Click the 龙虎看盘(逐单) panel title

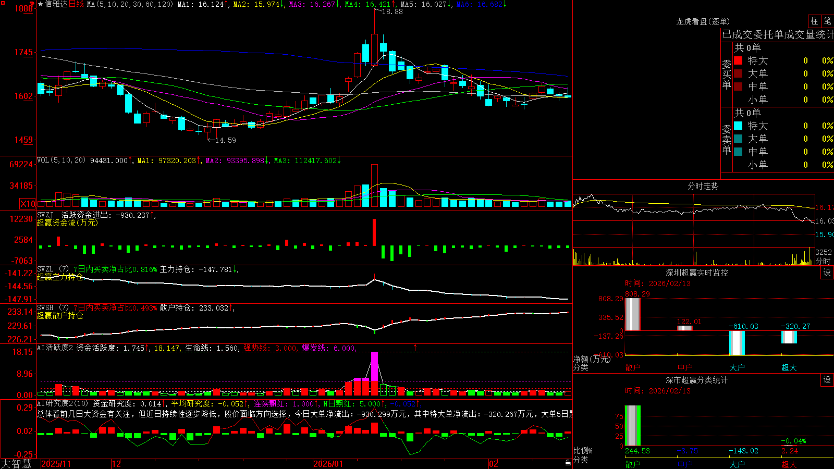[x=703, y=21]
